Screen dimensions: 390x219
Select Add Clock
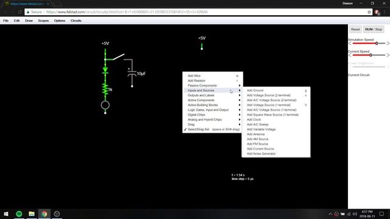pos(276,120)
